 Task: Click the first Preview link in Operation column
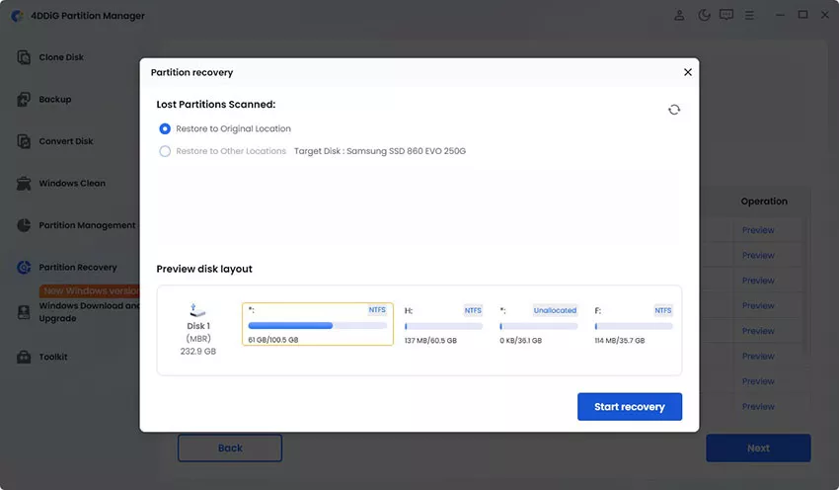[x=758, y=230]
